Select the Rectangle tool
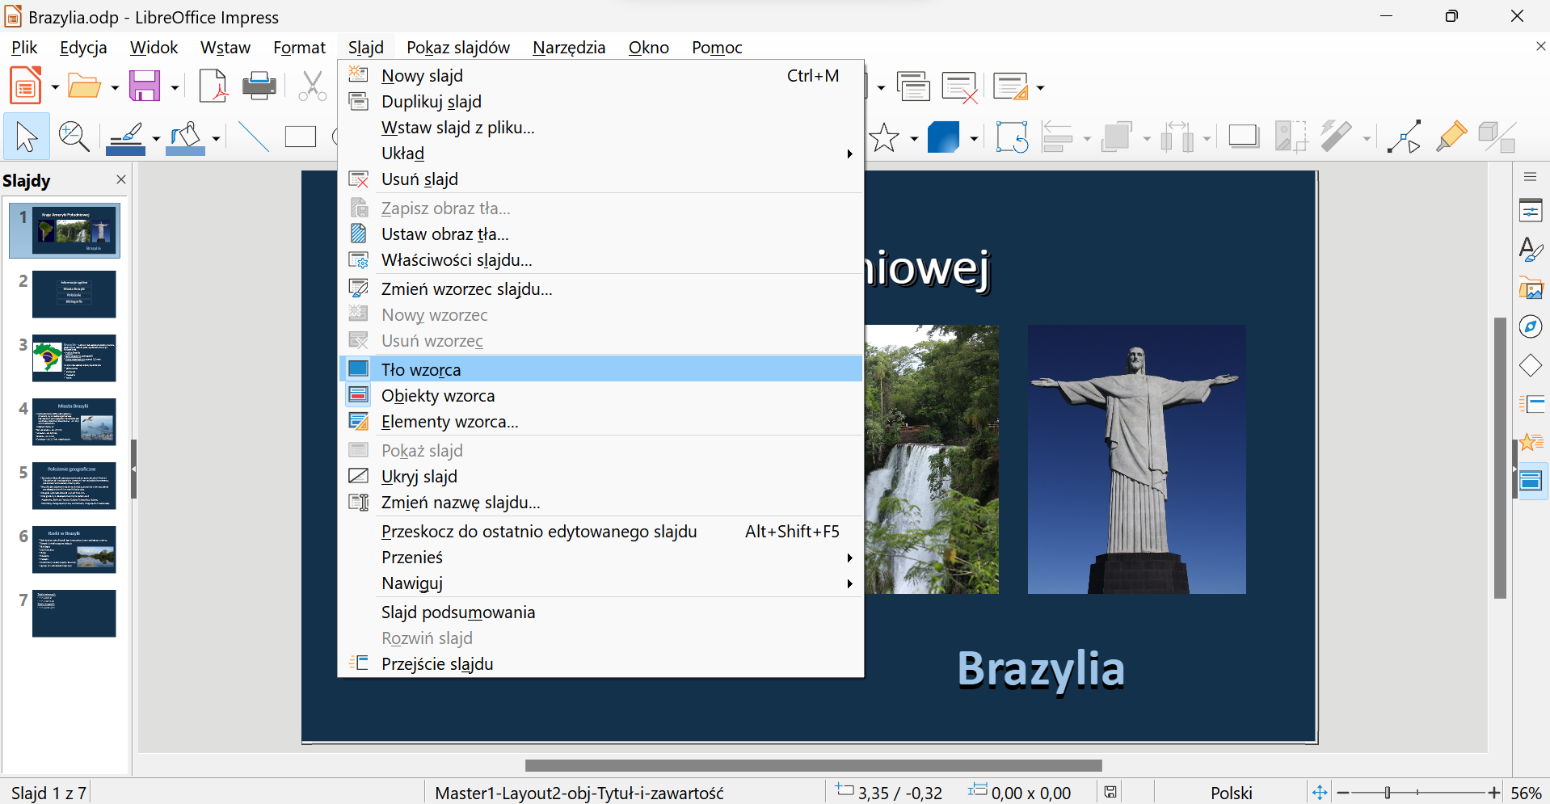 click(x=300, y=136)
